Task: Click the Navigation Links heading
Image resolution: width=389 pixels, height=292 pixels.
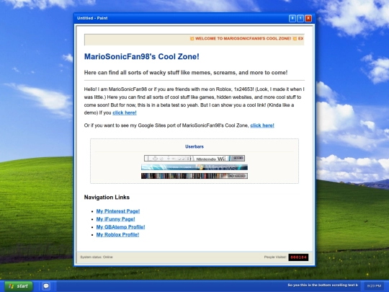Action: [x=107, y=197]
